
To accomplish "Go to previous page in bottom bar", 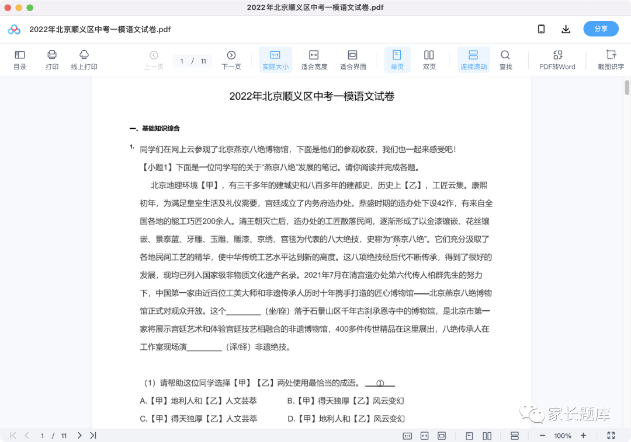I will [26, 436].
